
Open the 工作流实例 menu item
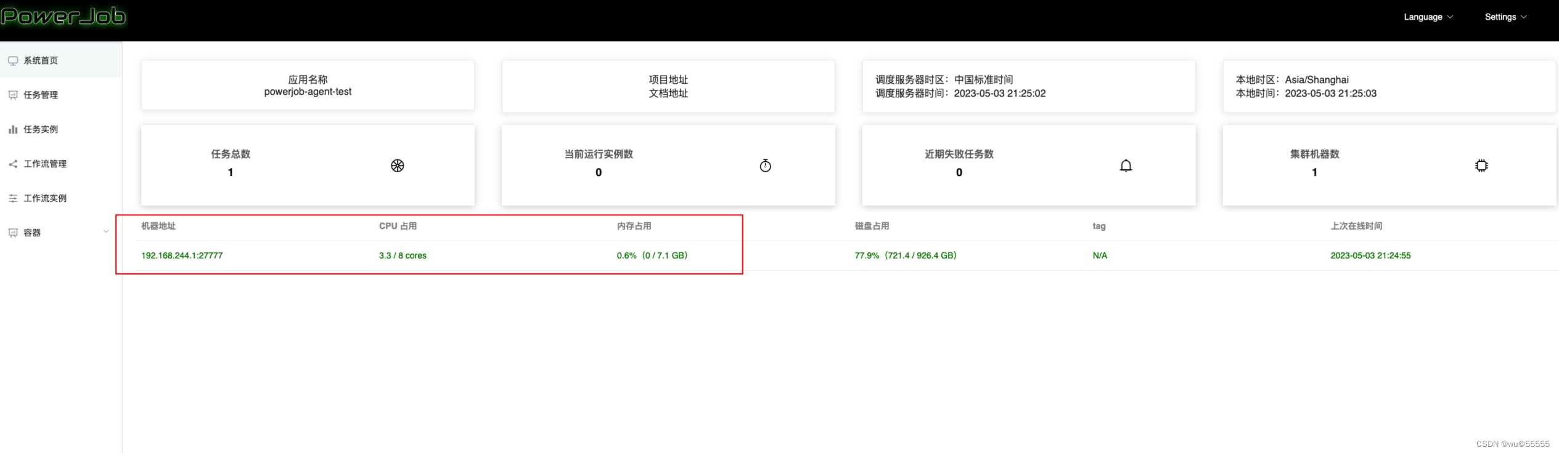coord(61,198)
